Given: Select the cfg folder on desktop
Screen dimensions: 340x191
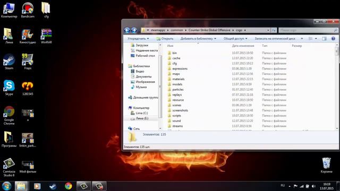Looking at the screenshot, I should (46, 10).
